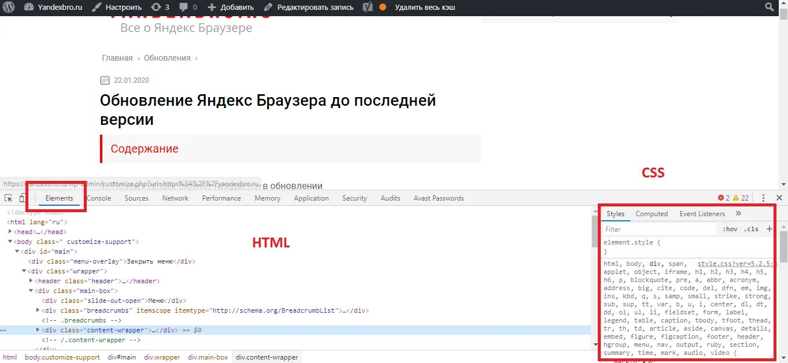Viewport: 788px width, 363px height.
Task: Close the DevTools panel
Action: click(779, 198)
